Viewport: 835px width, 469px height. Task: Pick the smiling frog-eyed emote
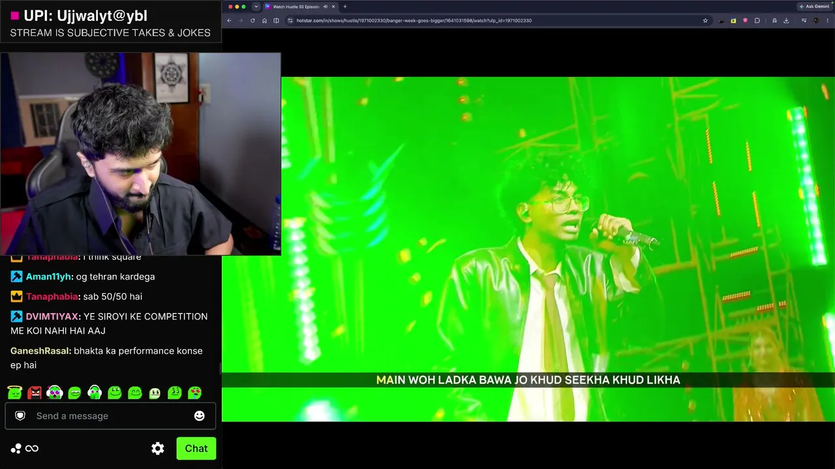pyautogui.click(x=115, y=392)
